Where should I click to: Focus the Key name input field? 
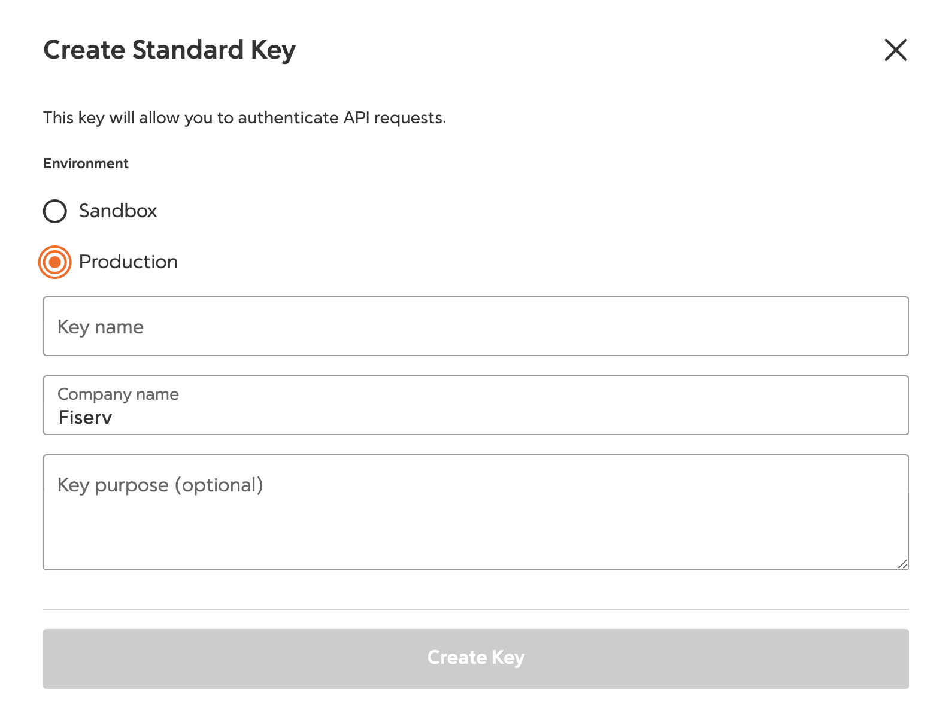[475, 326]
